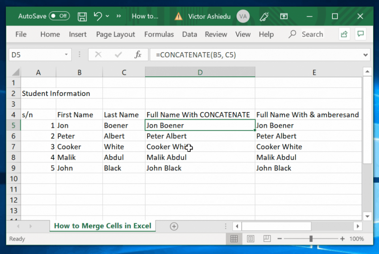Click the Save icon in the title bar
This screenshot has width=379, height=254.
coord(82,16)
